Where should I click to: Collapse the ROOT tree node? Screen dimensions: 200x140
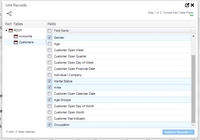coord(6,31)
